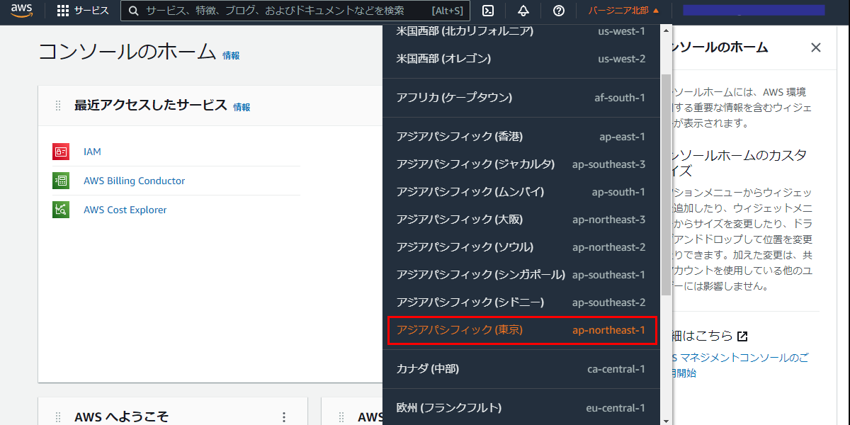The image size is (850, 425).
Task: Open the AWS へようこそ widget options menu
Action: coord(284,417)
